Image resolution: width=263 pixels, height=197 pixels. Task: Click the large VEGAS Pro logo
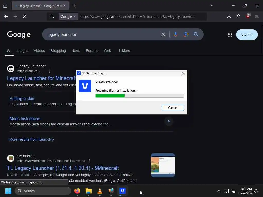point(85,86)
